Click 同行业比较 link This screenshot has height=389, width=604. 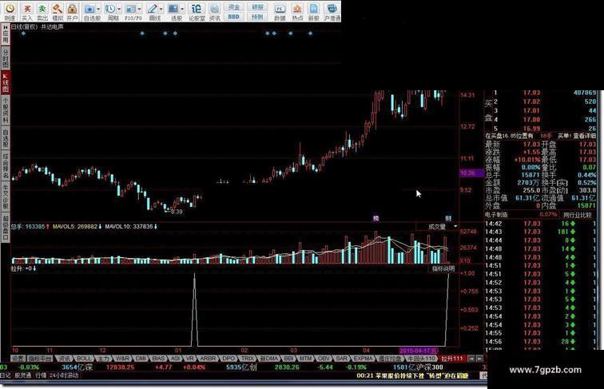click(x=577, y=215)
